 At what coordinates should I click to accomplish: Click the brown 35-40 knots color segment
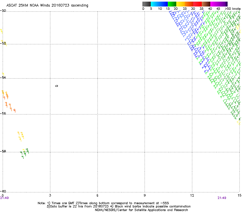click(x=206, y=4)
